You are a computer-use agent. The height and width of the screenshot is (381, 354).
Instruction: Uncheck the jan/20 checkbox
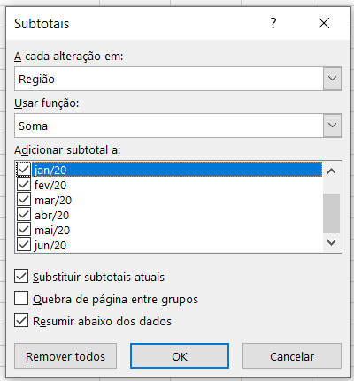[24, 170]
